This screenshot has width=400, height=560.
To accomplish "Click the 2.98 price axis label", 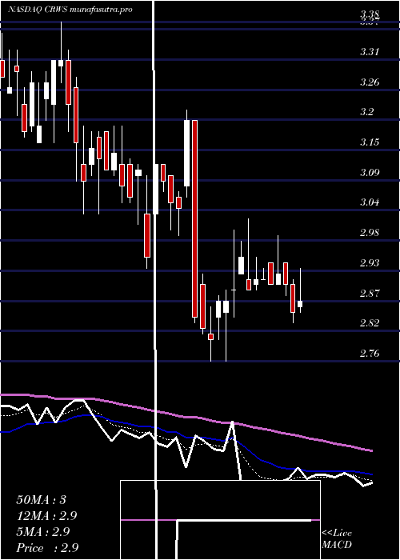I will tap(370, 233).
